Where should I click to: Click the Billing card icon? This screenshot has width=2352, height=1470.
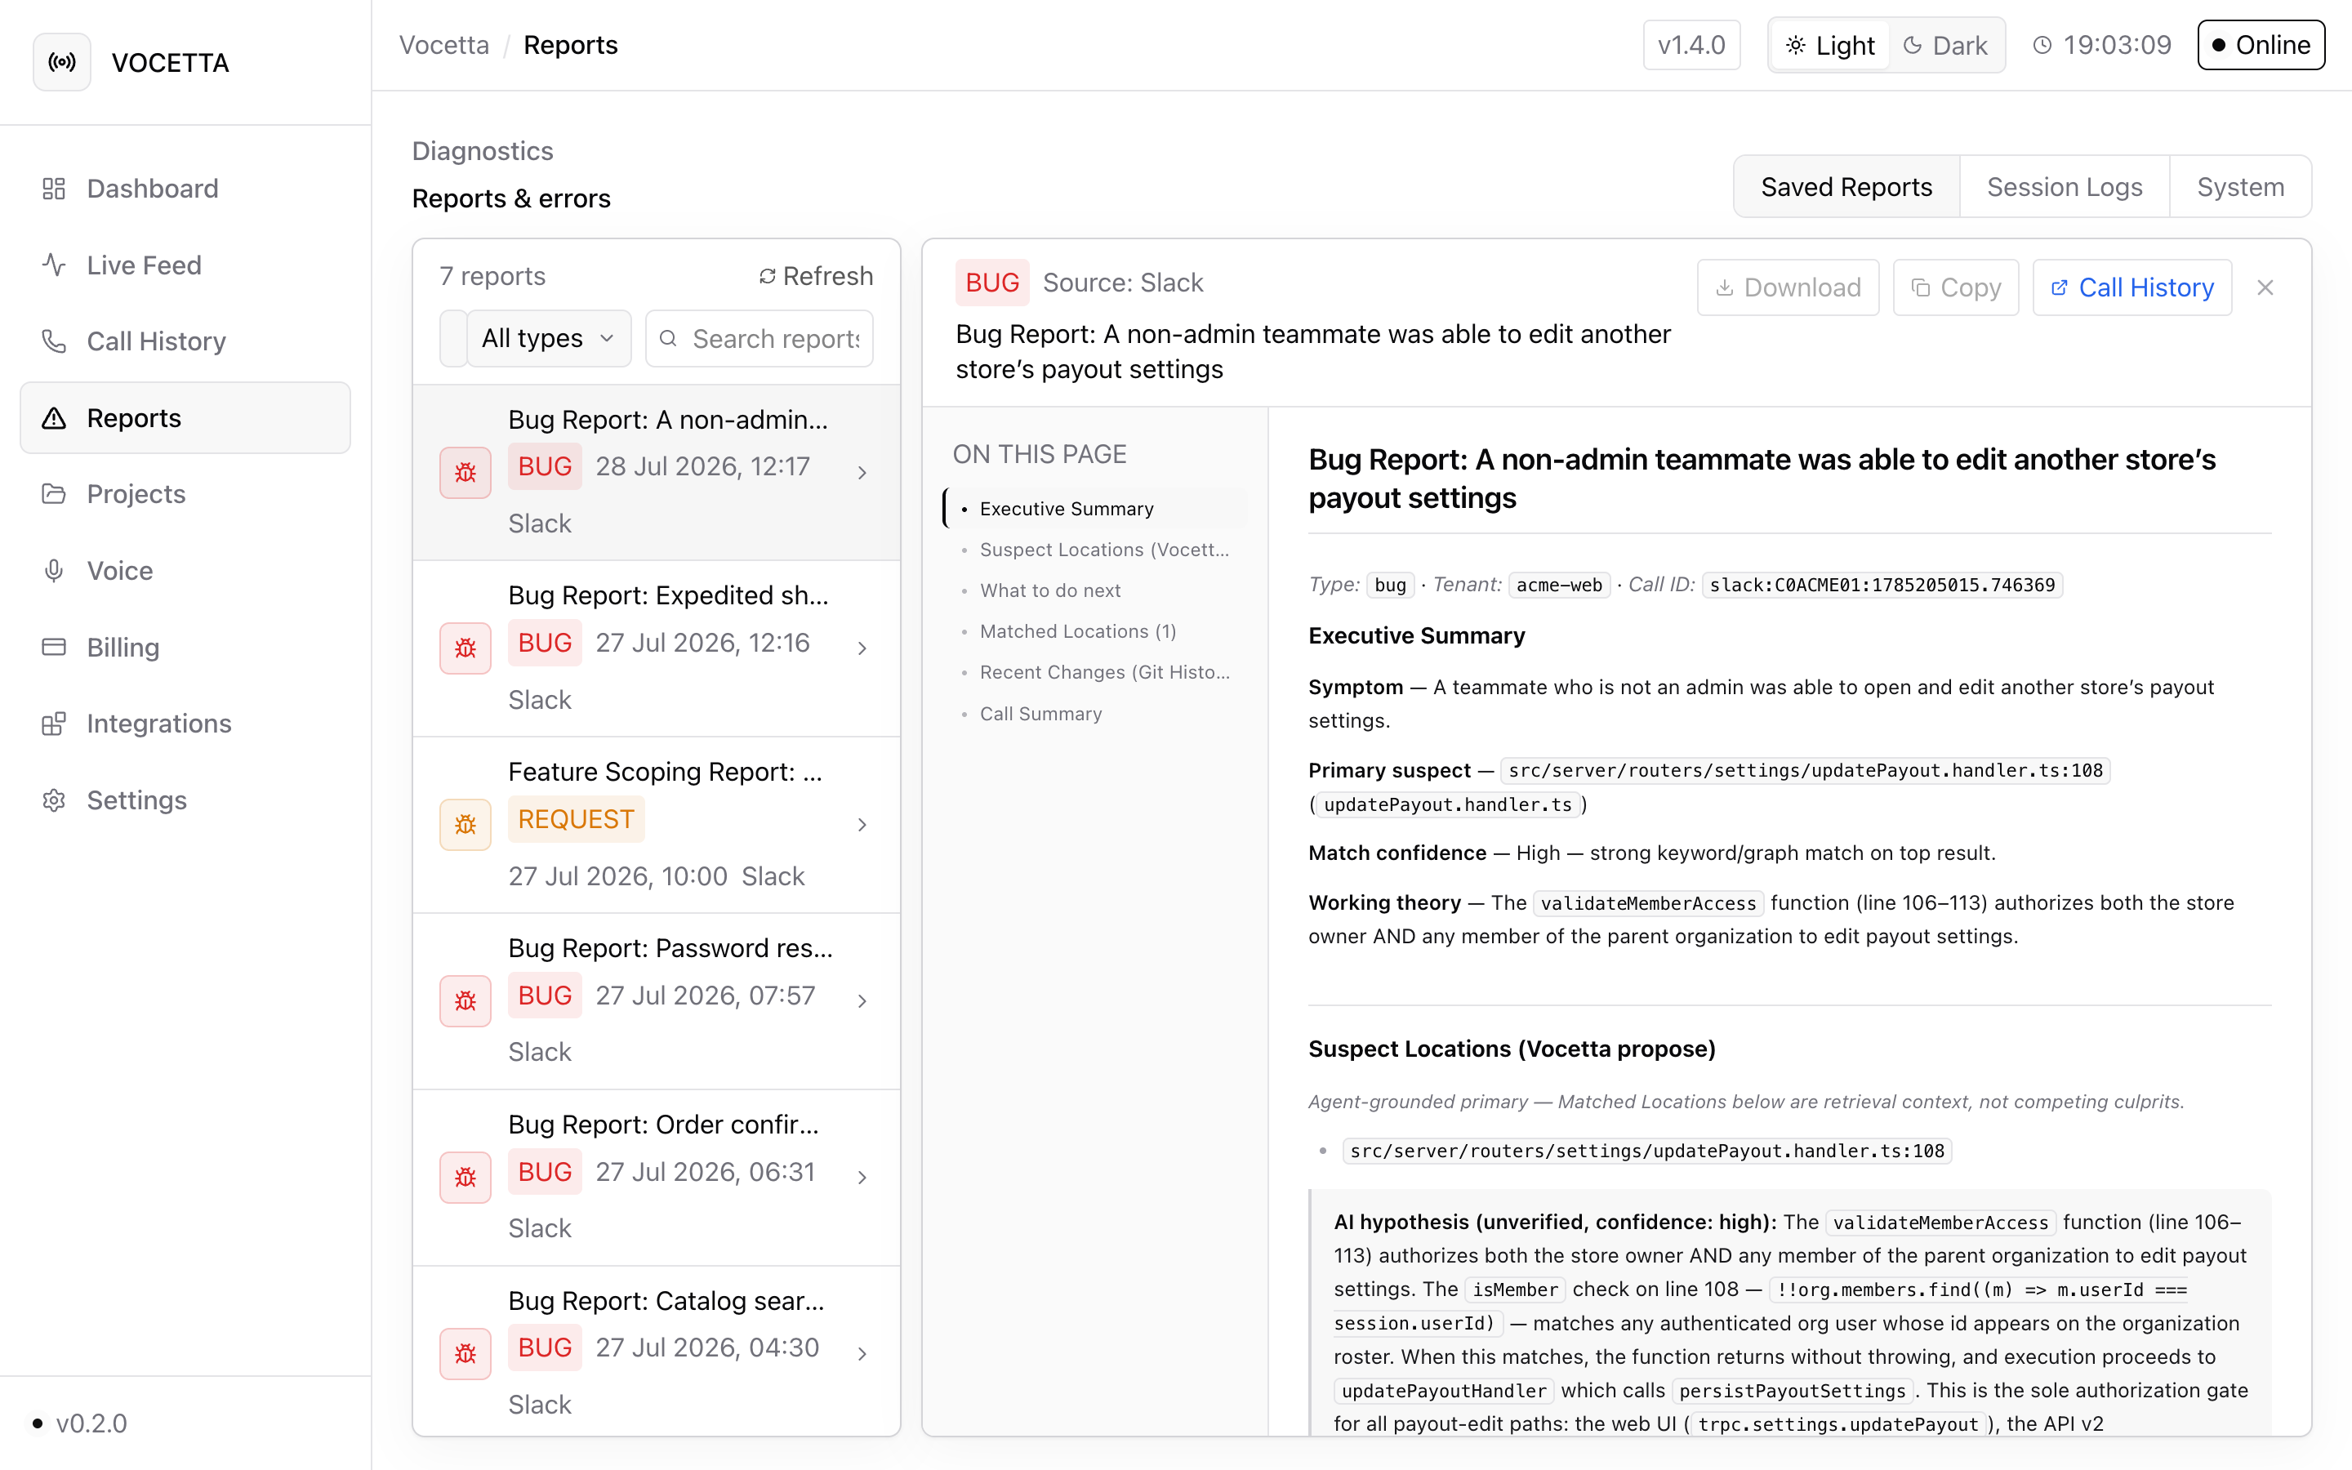[x=55, y=647]
